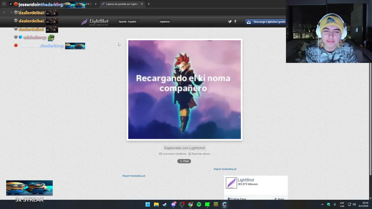The image size is (372, 209).
Task: Click Descarga Lightshot gratis button
Action: point(266,22)
